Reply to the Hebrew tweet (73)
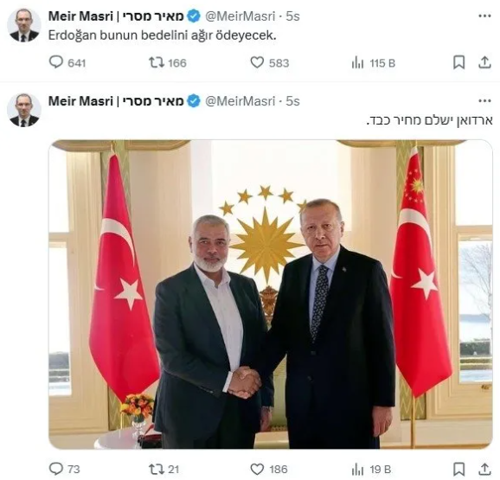The width and height of the screenshot is (500, 480). pos(64,469)
